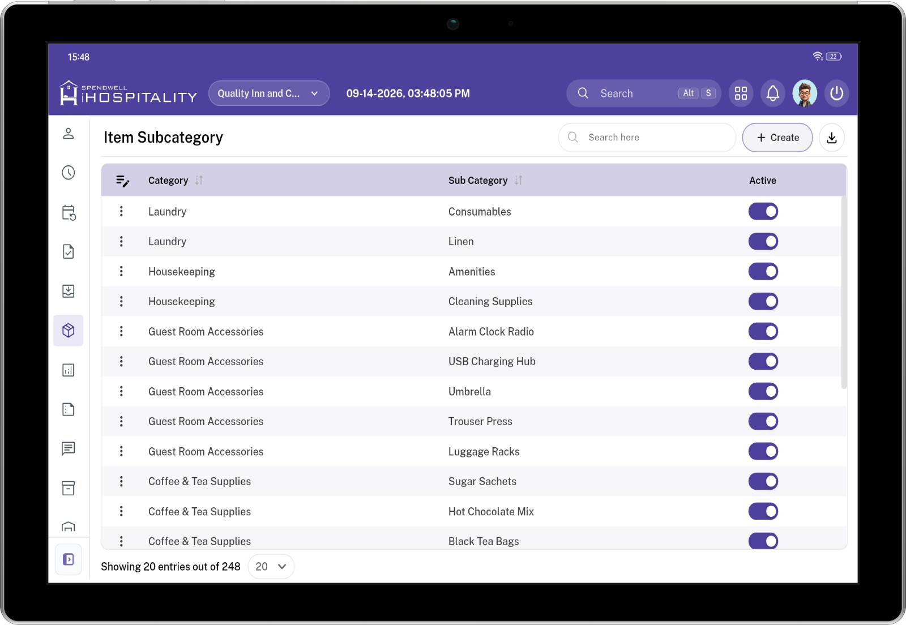
Task: Click the Create button
Action: (x=777, y=138)
